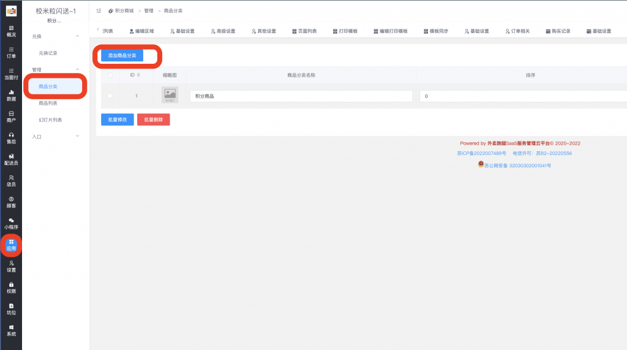Image resolution: width=627 pixels, height=350 pixels.
Task: Click the red 批量删除 button
Action: 154,120
